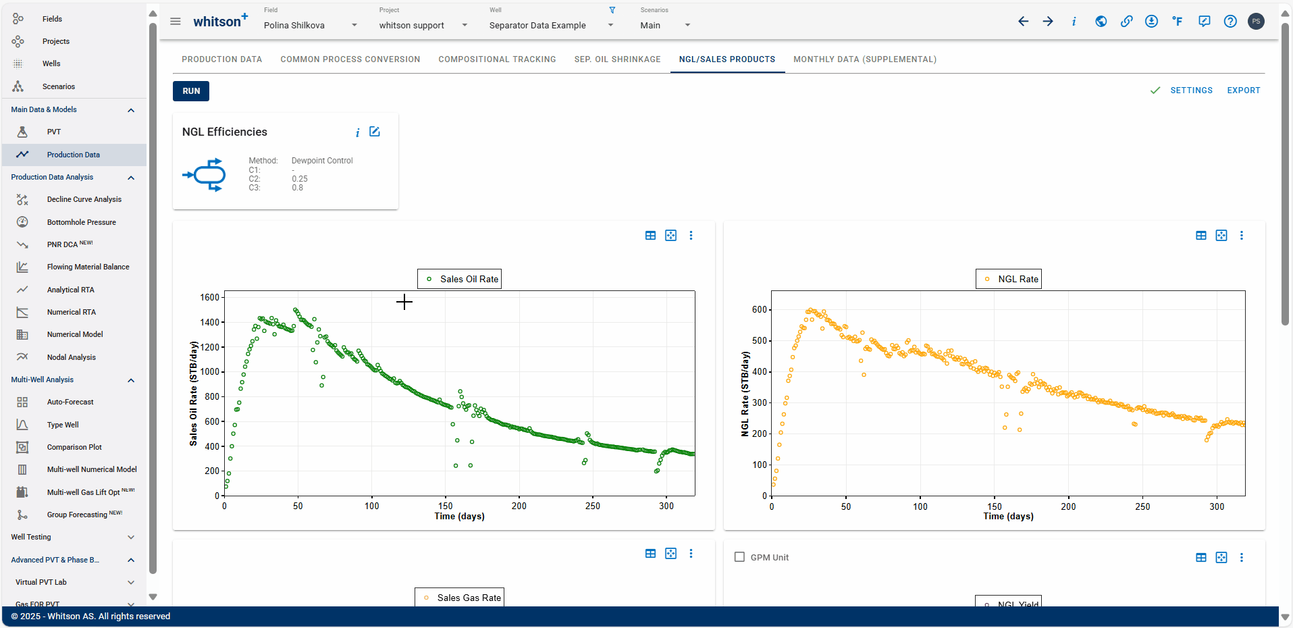Click the well filter funnel icon

(x=612, y=10)
